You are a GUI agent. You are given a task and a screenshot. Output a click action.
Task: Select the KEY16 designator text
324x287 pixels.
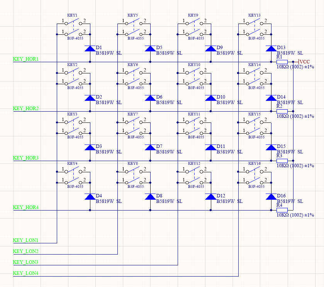[x=254, y=163]
